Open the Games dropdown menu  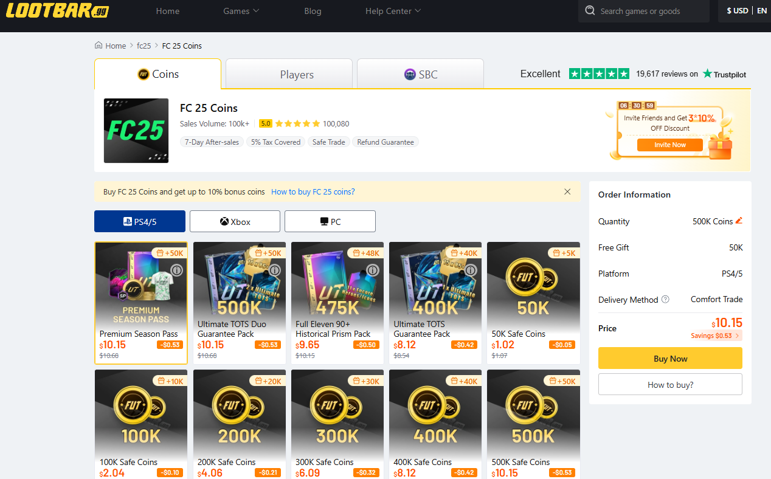coord(241,11)
